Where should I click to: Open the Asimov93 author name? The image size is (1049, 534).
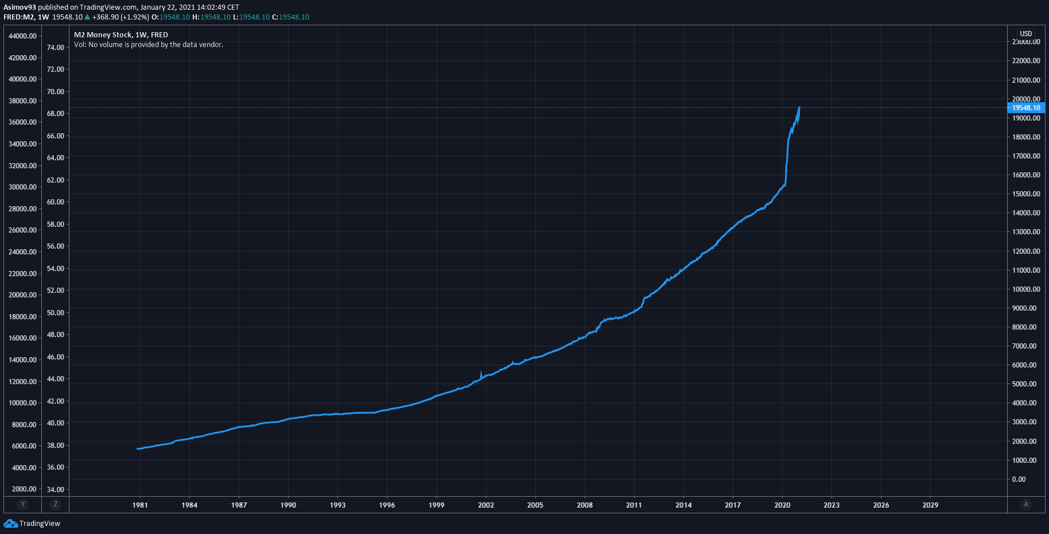tap(20, 7)
